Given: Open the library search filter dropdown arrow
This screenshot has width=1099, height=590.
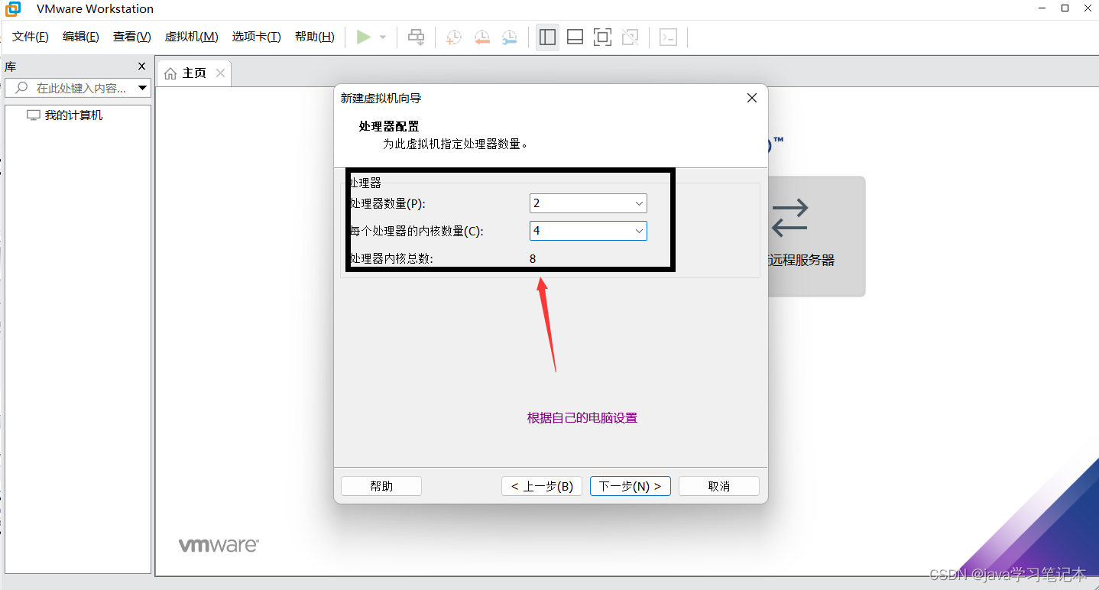Looking at the screenshot, I should (143, 88).
